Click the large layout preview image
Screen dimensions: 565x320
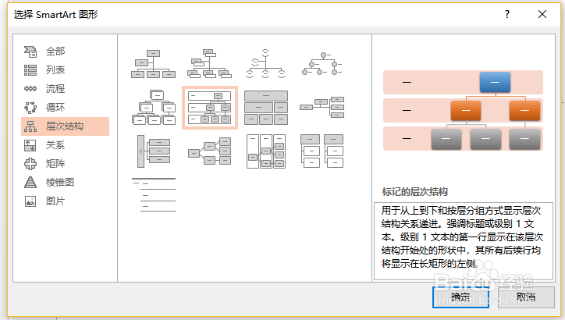463,110
